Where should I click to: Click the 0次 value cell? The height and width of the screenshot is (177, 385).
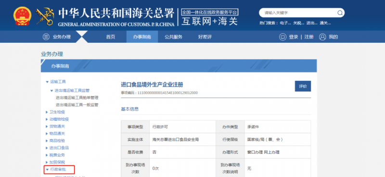[x=183, y=168]
